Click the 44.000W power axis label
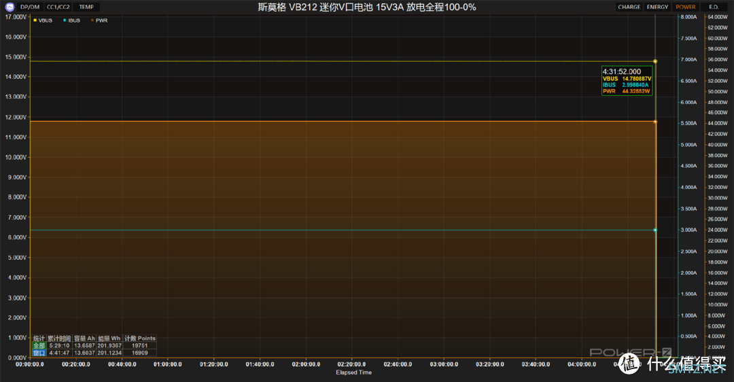 [x=718, y=123]
